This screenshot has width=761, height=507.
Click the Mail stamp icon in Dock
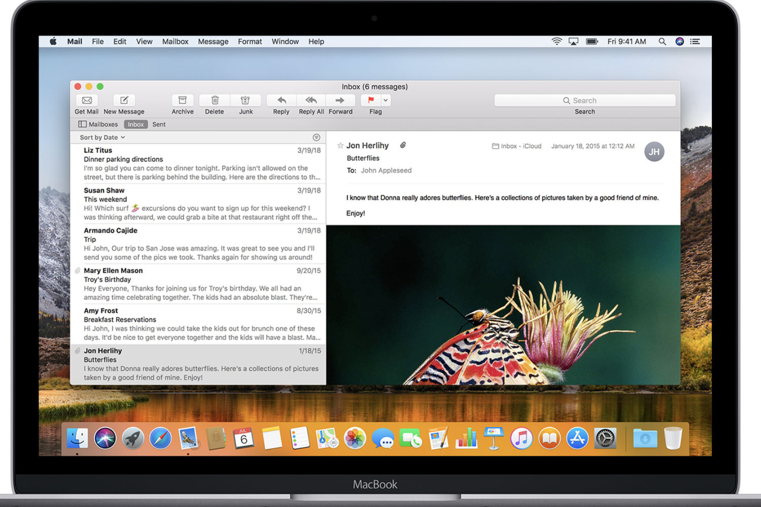coord(188,438)
